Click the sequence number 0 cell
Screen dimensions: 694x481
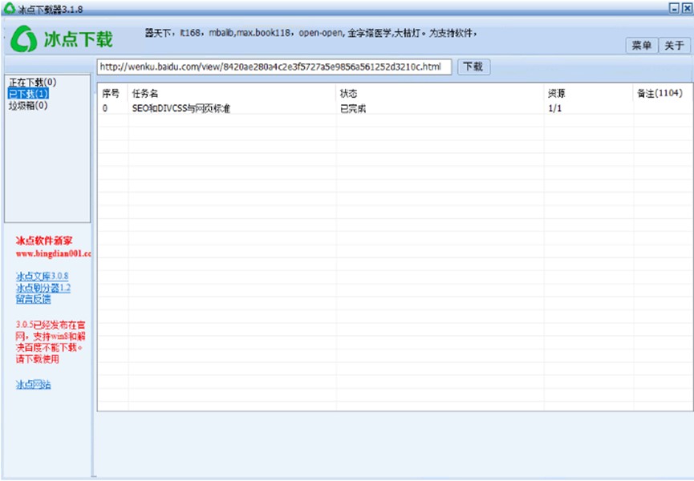[105, 108]
